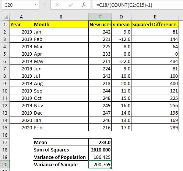Select the Apr month cell

61,54
